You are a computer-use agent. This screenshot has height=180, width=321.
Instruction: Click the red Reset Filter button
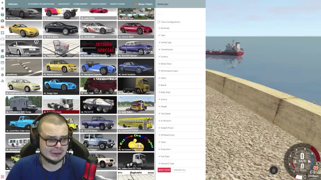tap(164, 170)
